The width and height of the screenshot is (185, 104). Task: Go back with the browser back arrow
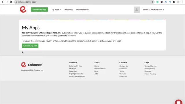[3, 2]
